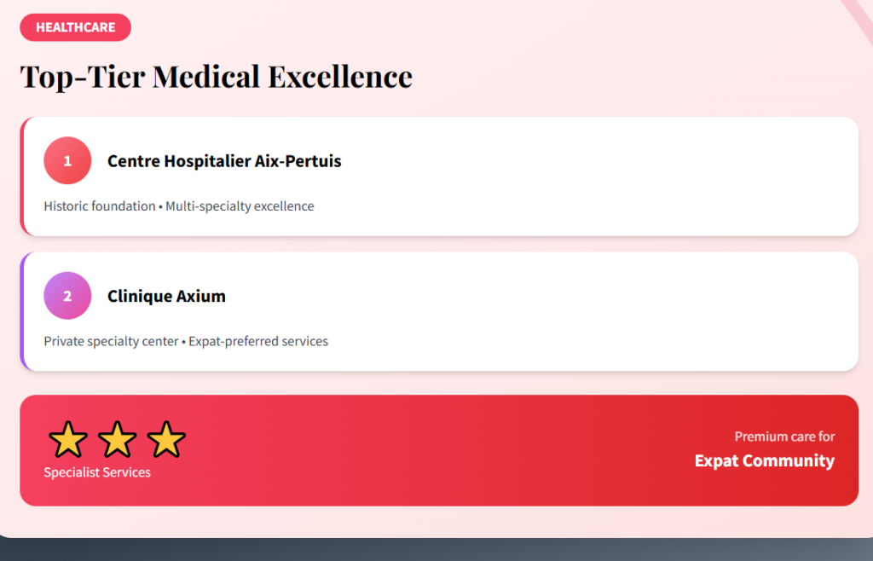Click Private specialty center description text

pos(111,341)
